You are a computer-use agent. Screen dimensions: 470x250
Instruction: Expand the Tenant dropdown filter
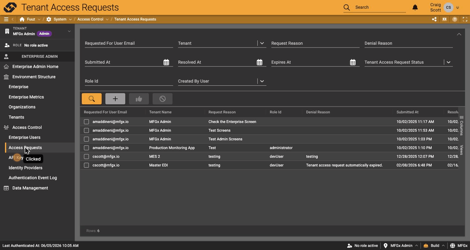262,43
